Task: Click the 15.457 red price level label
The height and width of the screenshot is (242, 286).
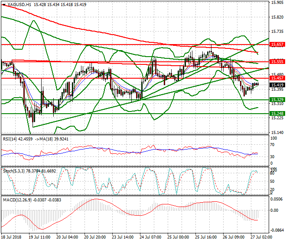Action: [277, 78]
